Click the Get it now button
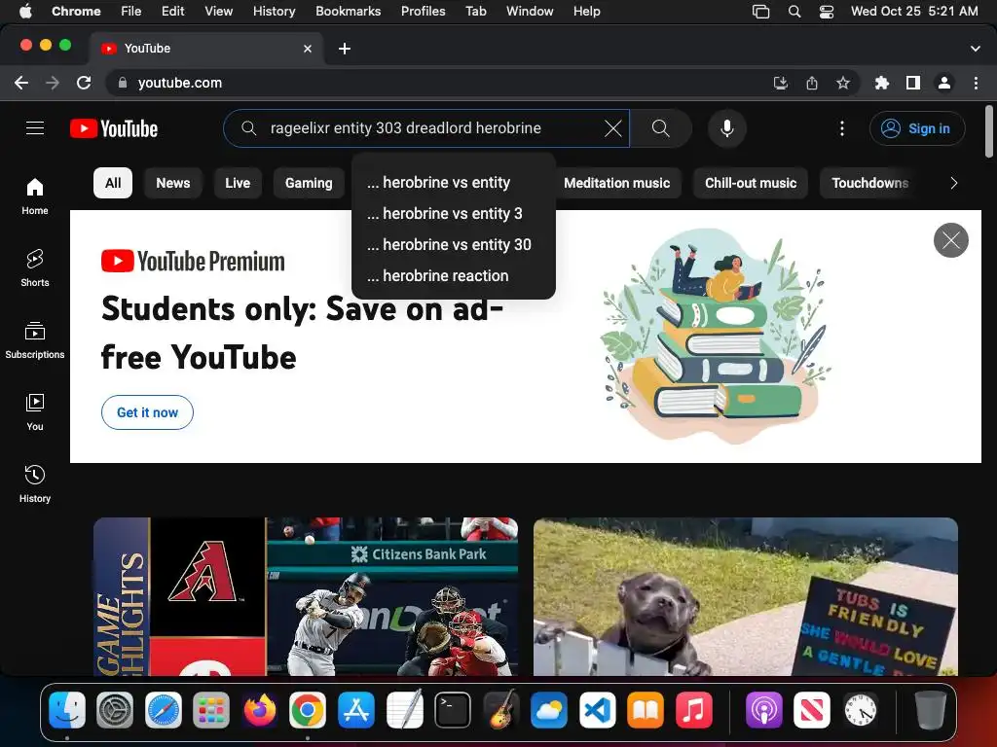Screen dimensions: 997x747 click(147, 412)
